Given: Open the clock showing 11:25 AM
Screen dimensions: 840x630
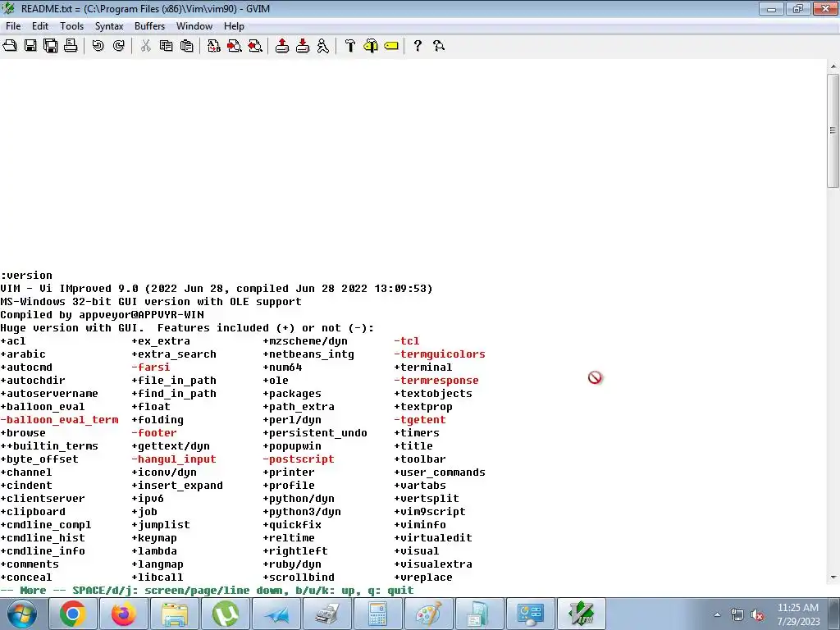Looking at the screenshot, I should coord(797,608).
